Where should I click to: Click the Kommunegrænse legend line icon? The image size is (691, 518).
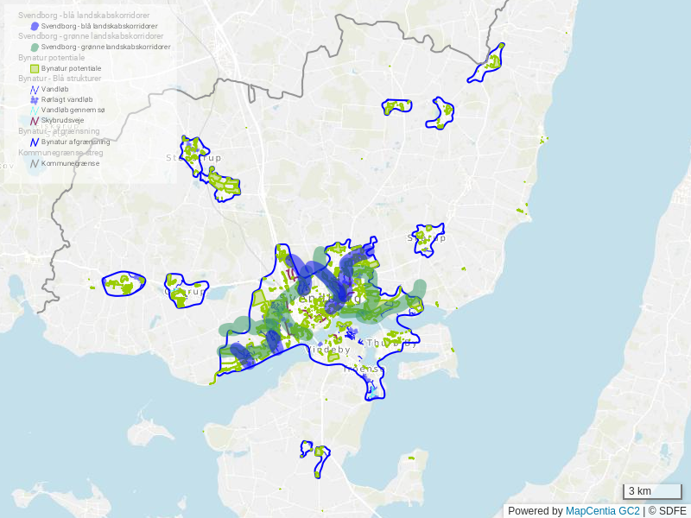[x=35, y=163]
